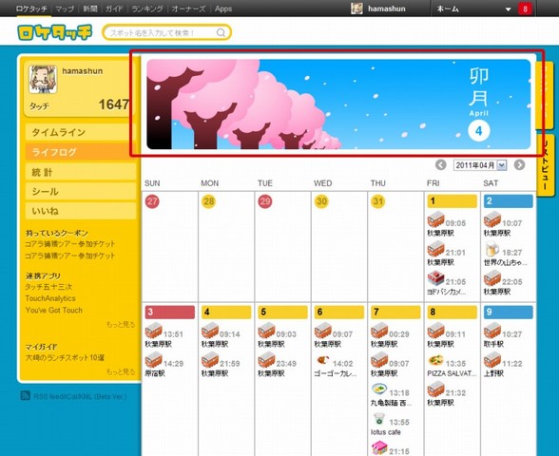559x456 pixels.
Task: Click the RSS feed icon
Action: 26,396
